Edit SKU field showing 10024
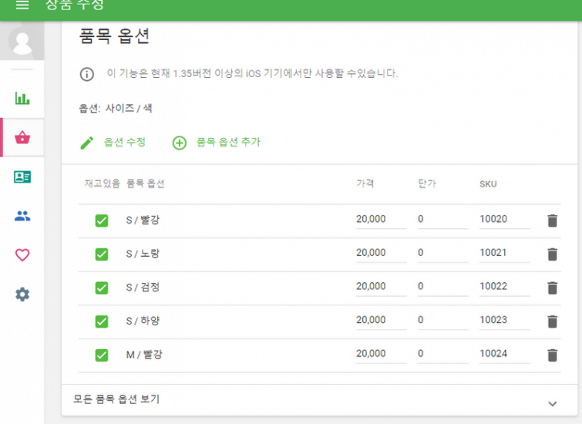 tap(504, 354)
